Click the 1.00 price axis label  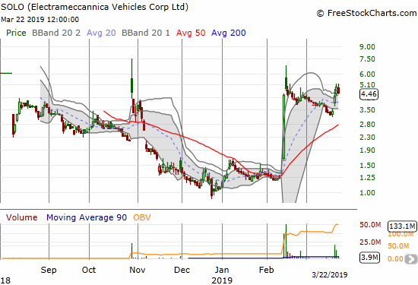coord(367,192)
